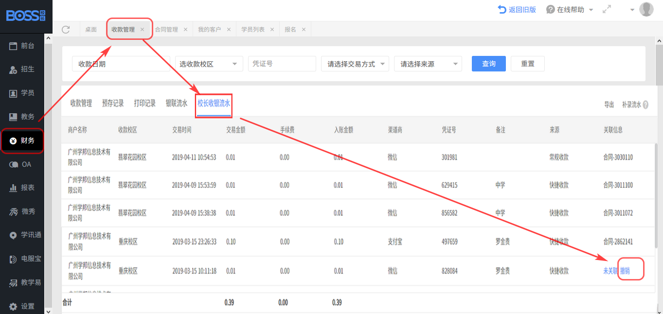
Task: Open 学员 in the sidebar
Action: pos(22,93)
